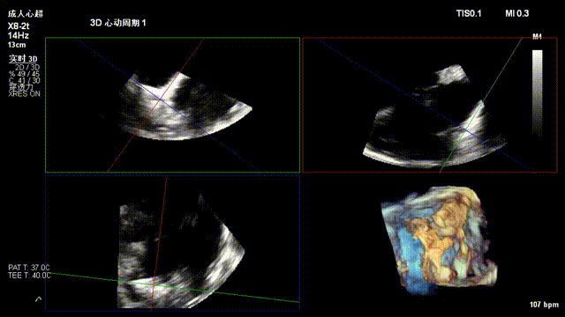Click the X8-2t transducer label
The width and height of the screenshot is (565, 317).
pyautogui.click(x=19, y=26)
